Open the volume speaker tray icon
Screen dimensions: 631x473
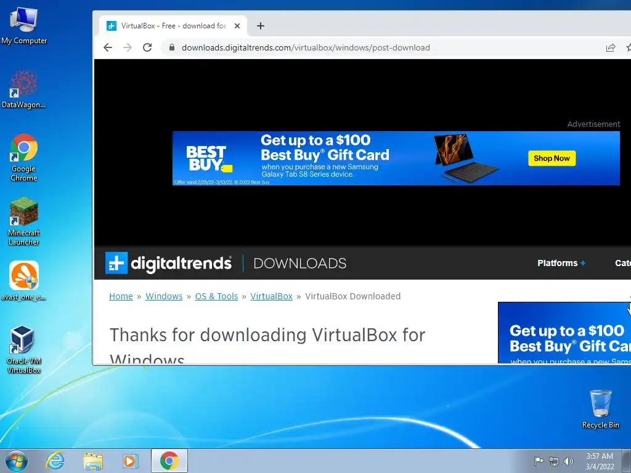click(569, 461)
